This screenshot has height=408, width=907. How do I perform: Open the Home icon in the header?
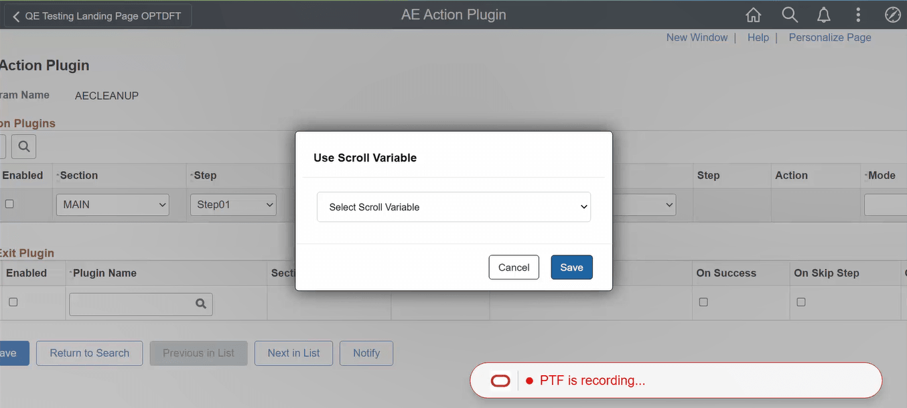[x=753, y=14]
